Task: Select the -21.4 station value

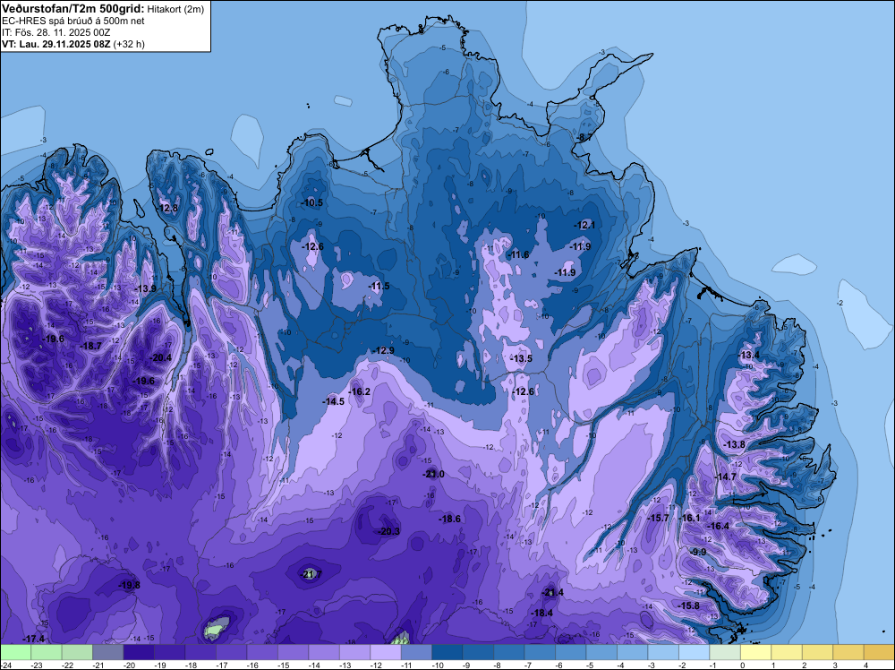Action: tap(552, 592)
